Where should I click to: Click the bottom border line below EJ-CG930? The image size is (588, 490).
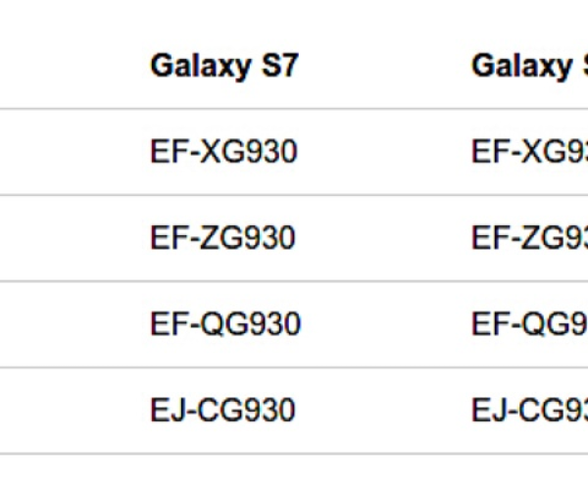[x=224, y=453]
